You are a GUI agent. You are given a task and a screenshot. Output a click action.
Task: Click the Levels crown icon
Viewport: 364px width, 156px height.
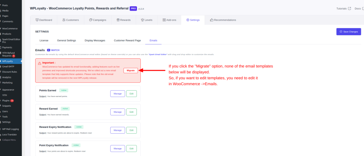click(143, 20)
